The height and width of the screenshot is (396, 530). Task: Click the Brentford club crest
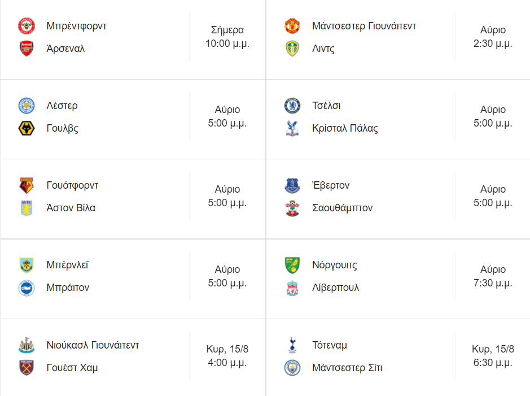(27, 26)
